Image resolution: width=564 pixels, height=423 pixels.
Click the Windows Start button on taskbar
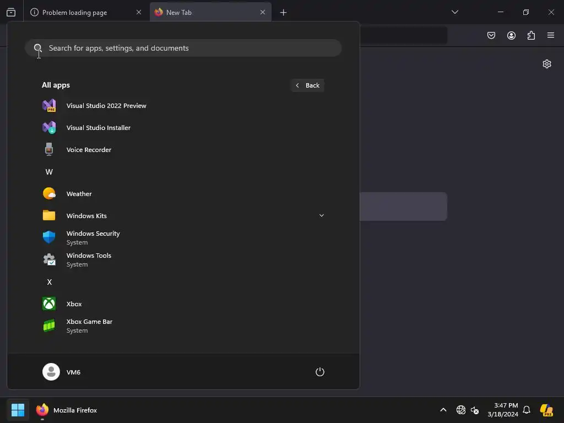click(18, 410)
